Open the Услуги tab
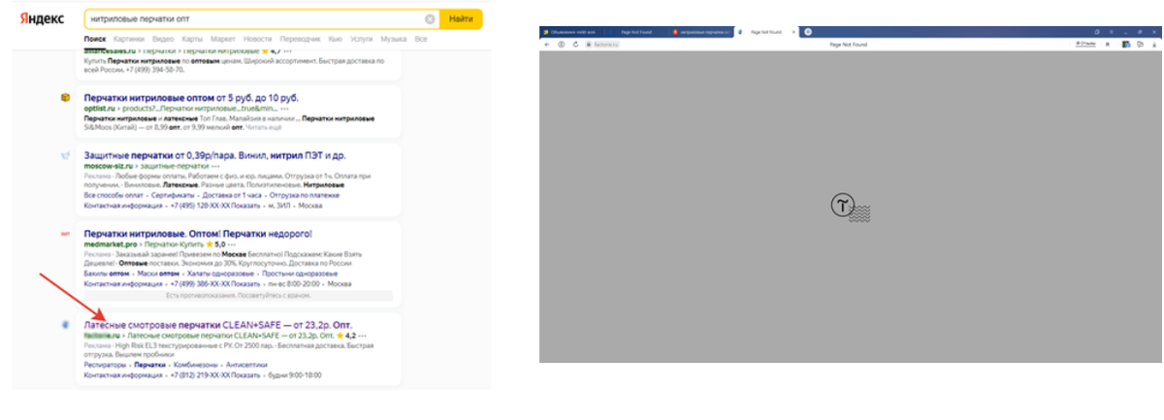 pyautogui.click(x=362, y=39)
